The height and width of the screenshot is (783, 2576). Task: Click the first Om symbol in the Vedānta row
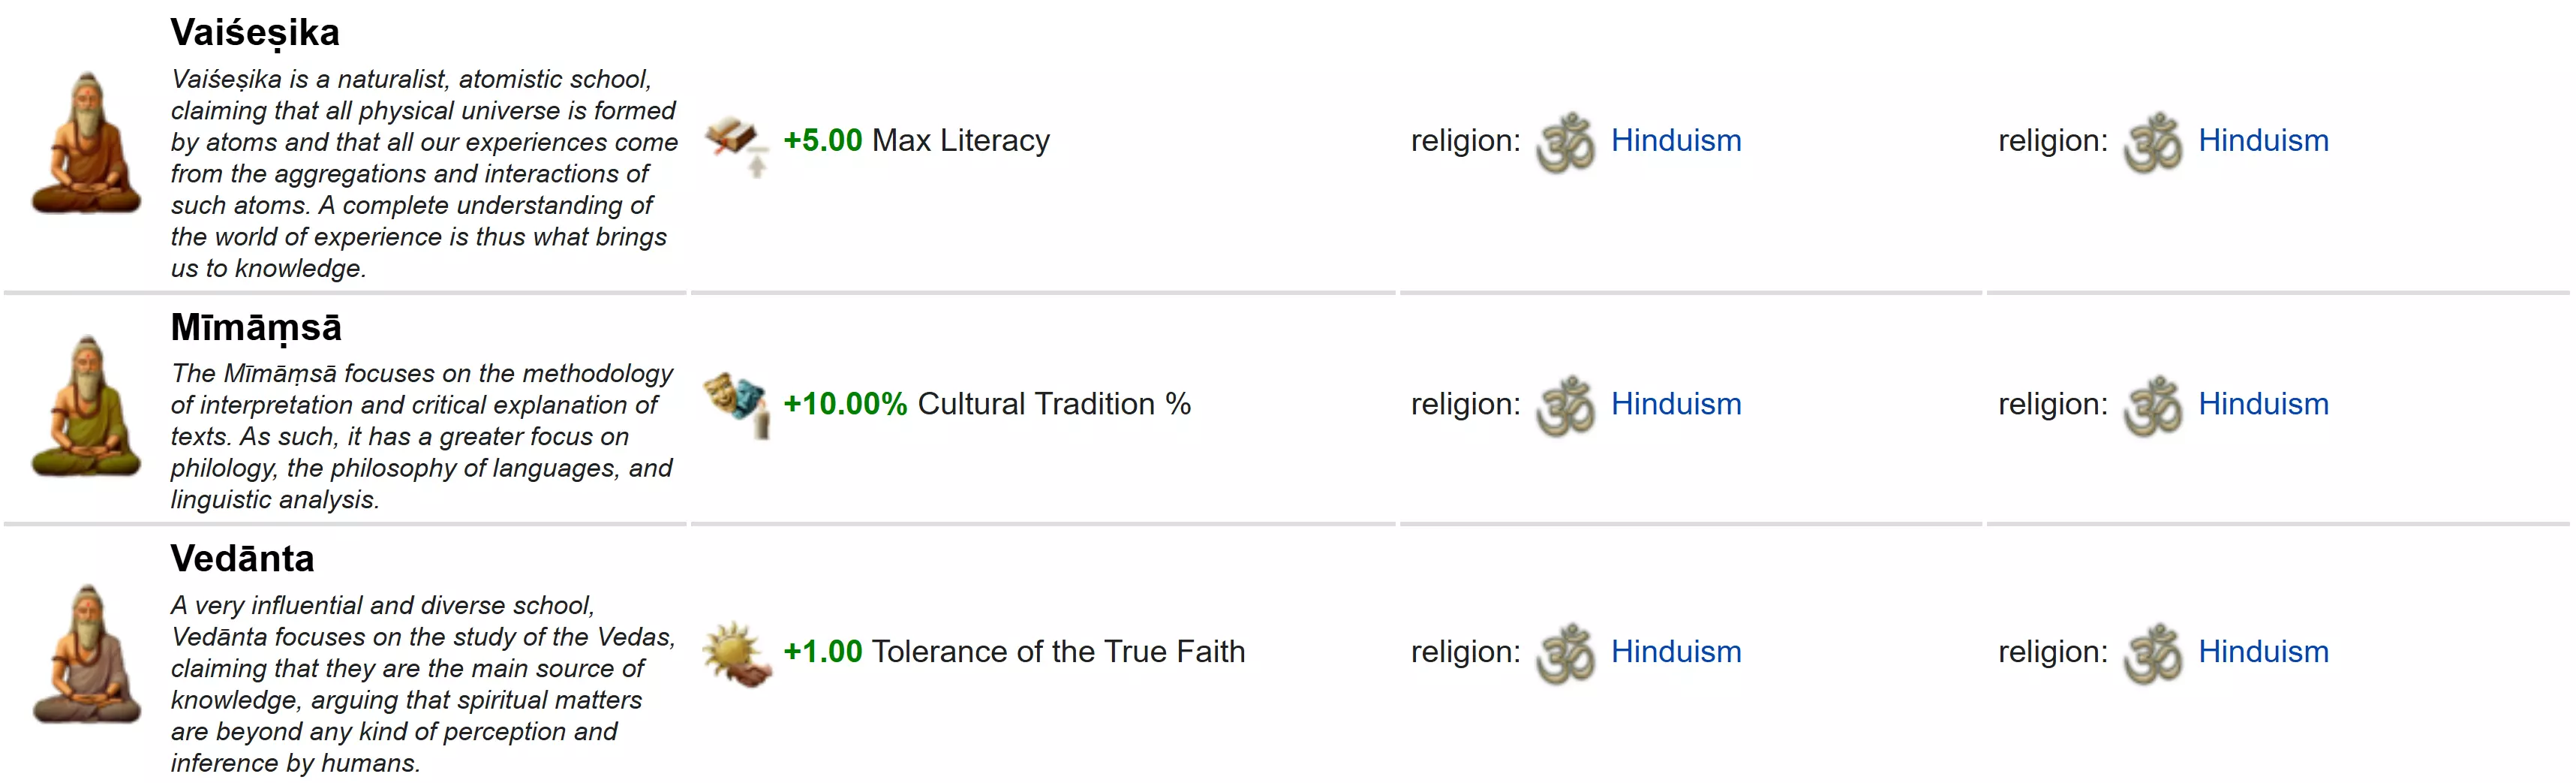click(1565, 653)
